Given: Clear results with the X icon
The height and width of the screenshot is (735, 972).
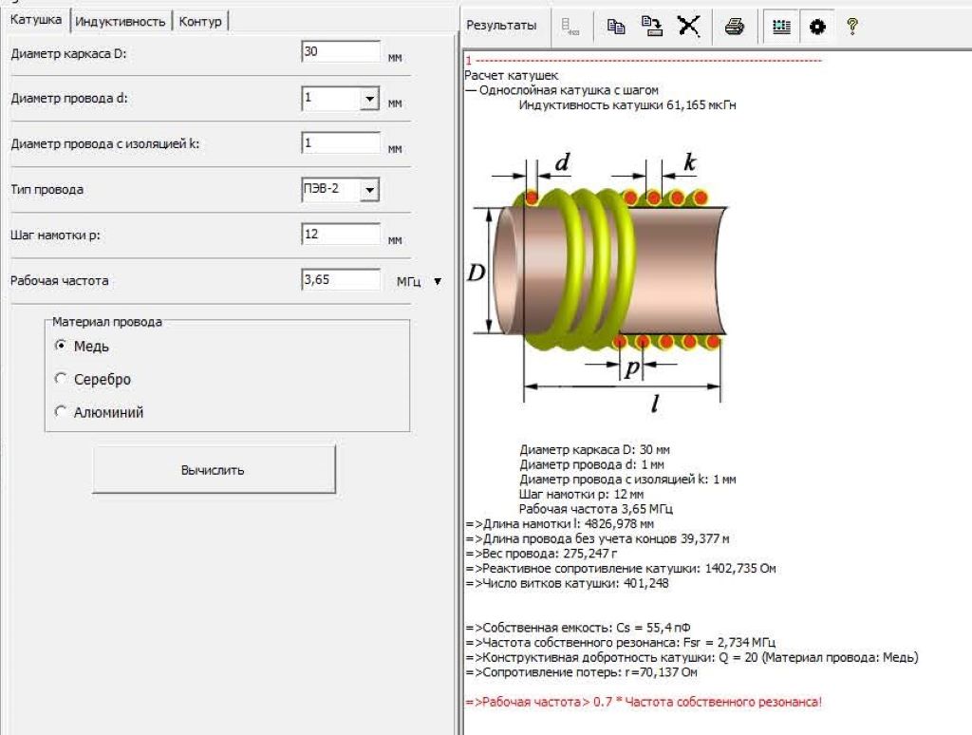Looking at the screenshot, I should click(x=688, y=27).
